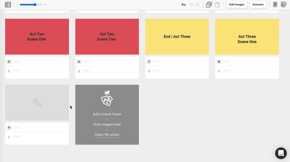Redo the last action
This screenshot has height=162, width=290.
(x=197, y=5)
